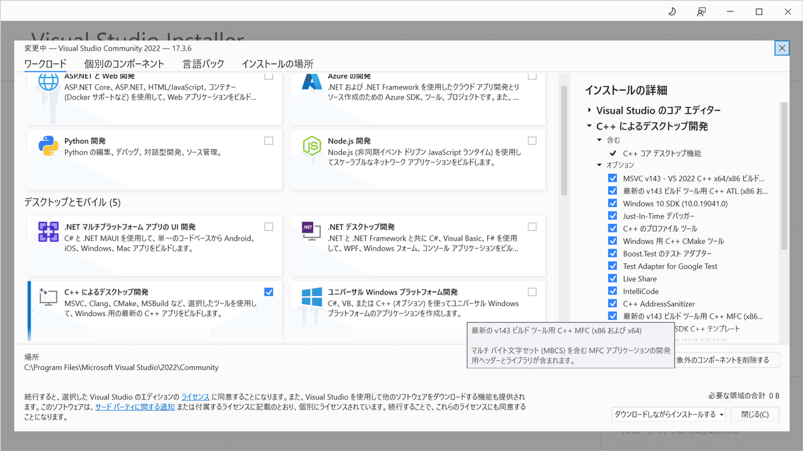Image resolution: width=803 pixels, height=451 pixels.
Task: Click the 閉じる(C) button
Action: click(755, 414)
